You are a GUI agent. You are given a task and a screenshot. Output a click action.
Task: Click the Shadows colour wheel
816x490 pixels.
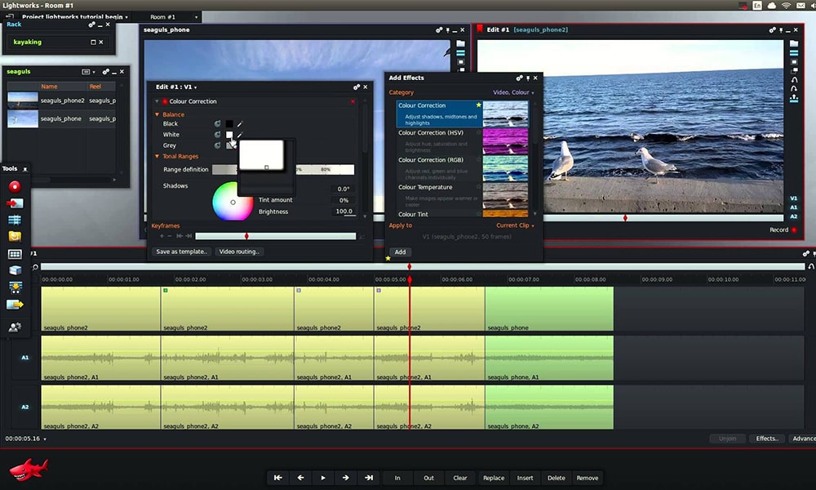point(233,202)
